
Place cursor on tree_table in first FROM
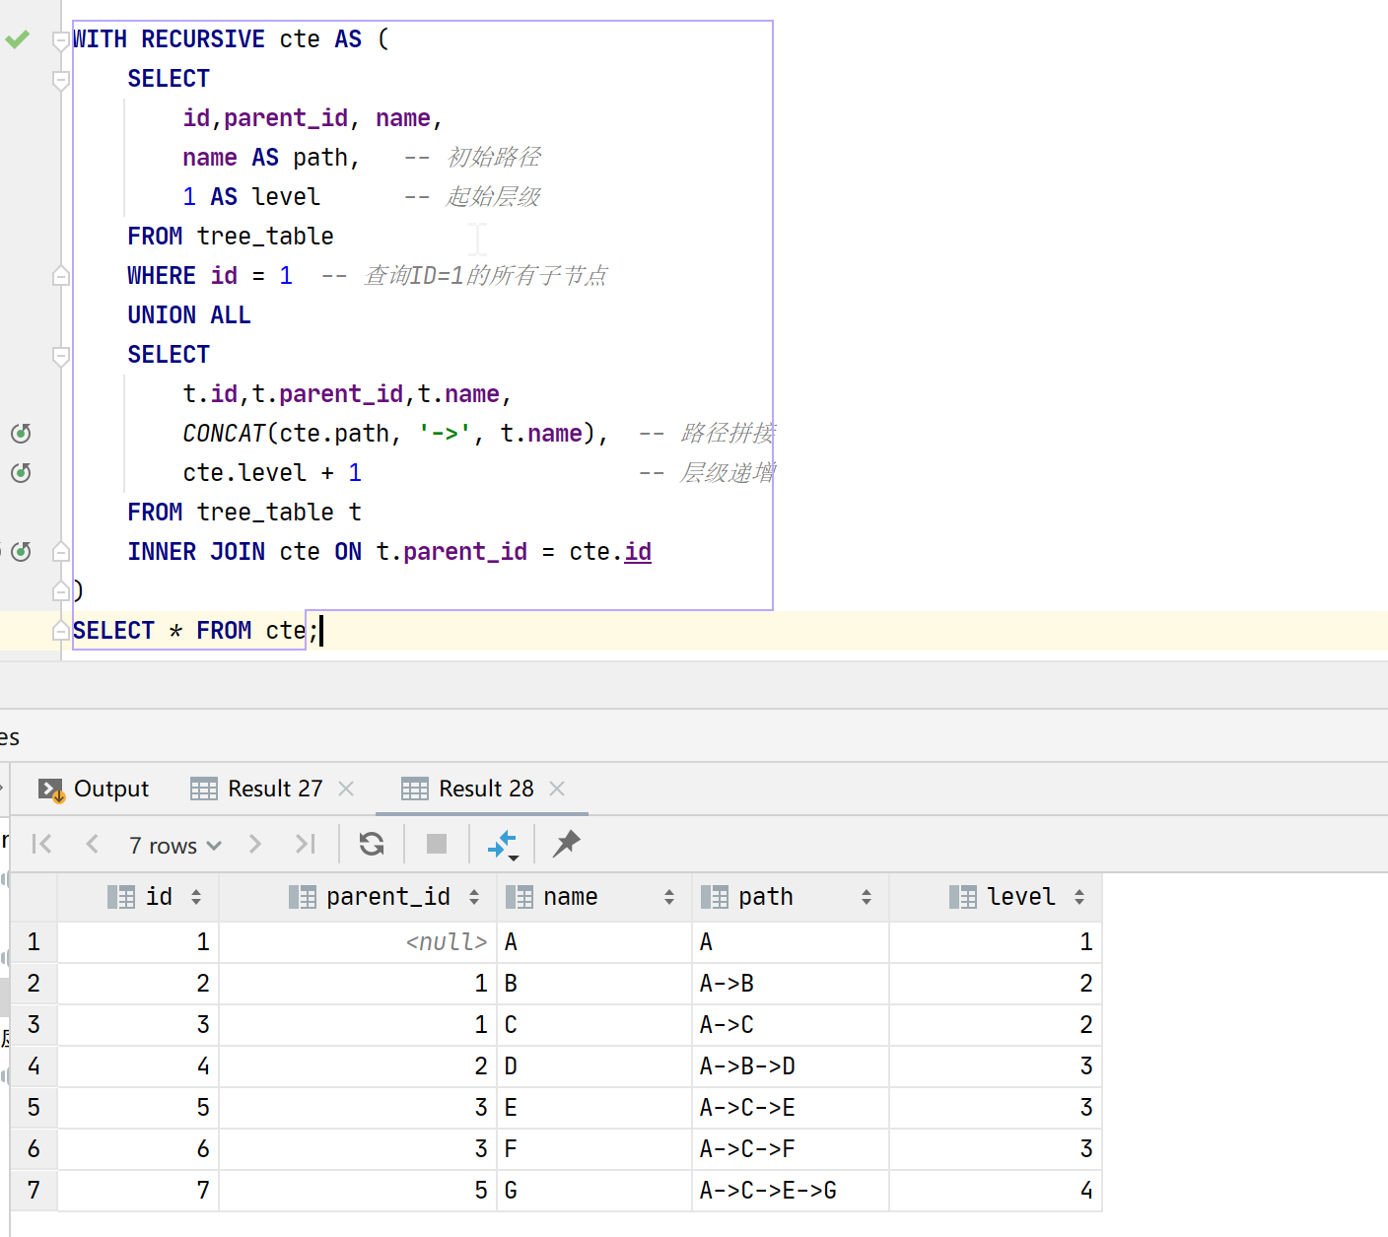click(x=265, y=237)
